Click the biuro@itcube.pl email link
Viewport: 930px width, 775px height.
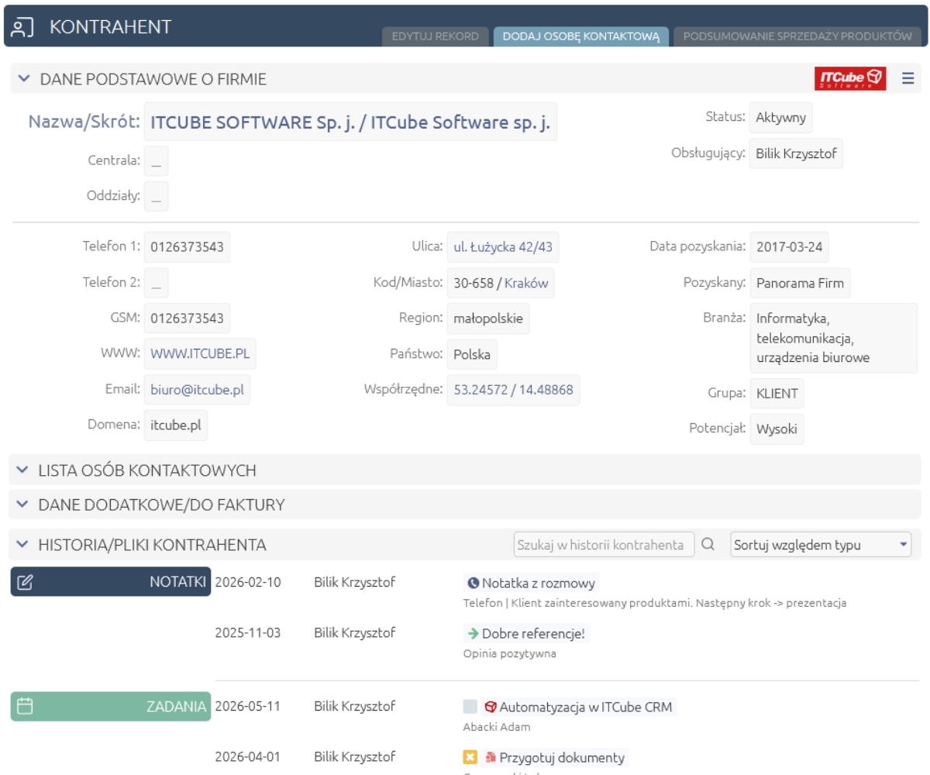pos(198,389)
